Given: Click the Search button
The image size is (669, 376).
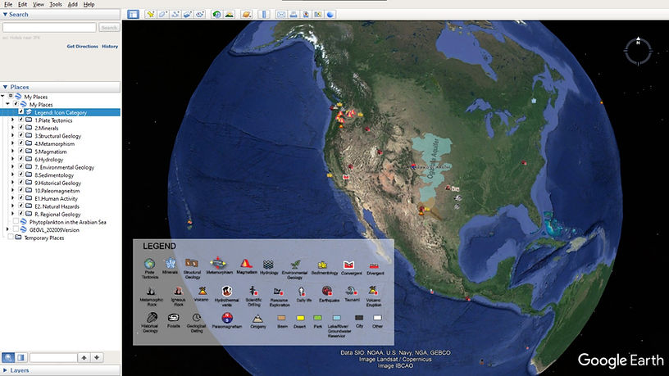Looking at the screenshot, I should (109, 27).
